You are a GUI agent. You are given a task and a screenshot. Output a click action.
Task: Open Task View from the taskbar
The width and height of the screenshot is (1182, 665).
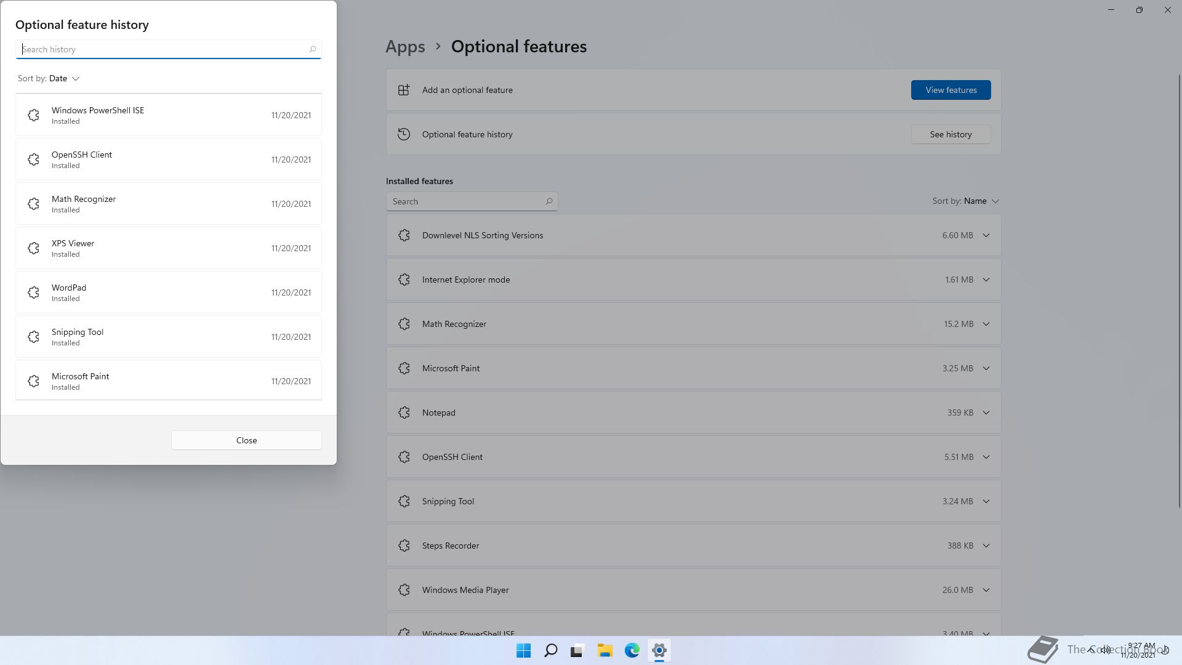577,650
